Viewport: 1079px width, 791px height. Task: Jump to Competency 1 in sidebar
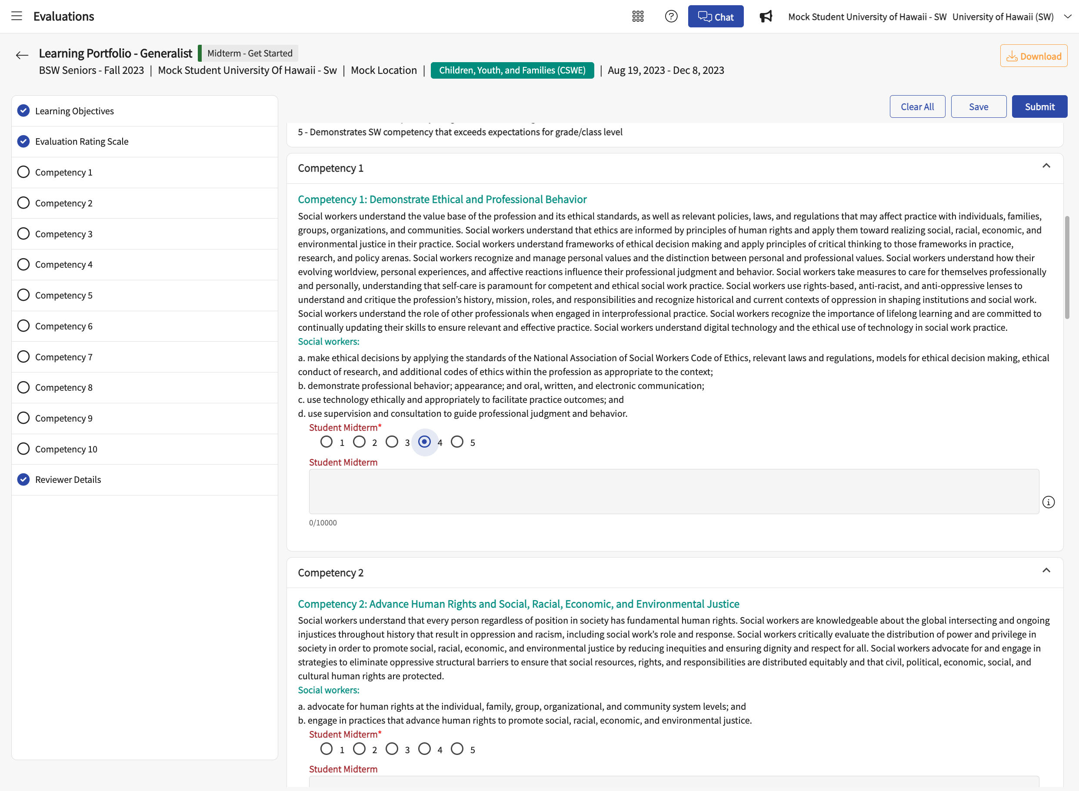point(145,173)
